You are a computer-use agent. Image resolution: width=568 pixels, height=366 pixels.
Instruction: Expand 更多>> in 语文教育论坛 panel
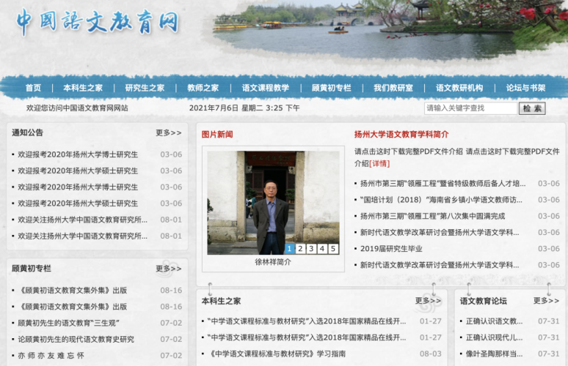point(546,301)
